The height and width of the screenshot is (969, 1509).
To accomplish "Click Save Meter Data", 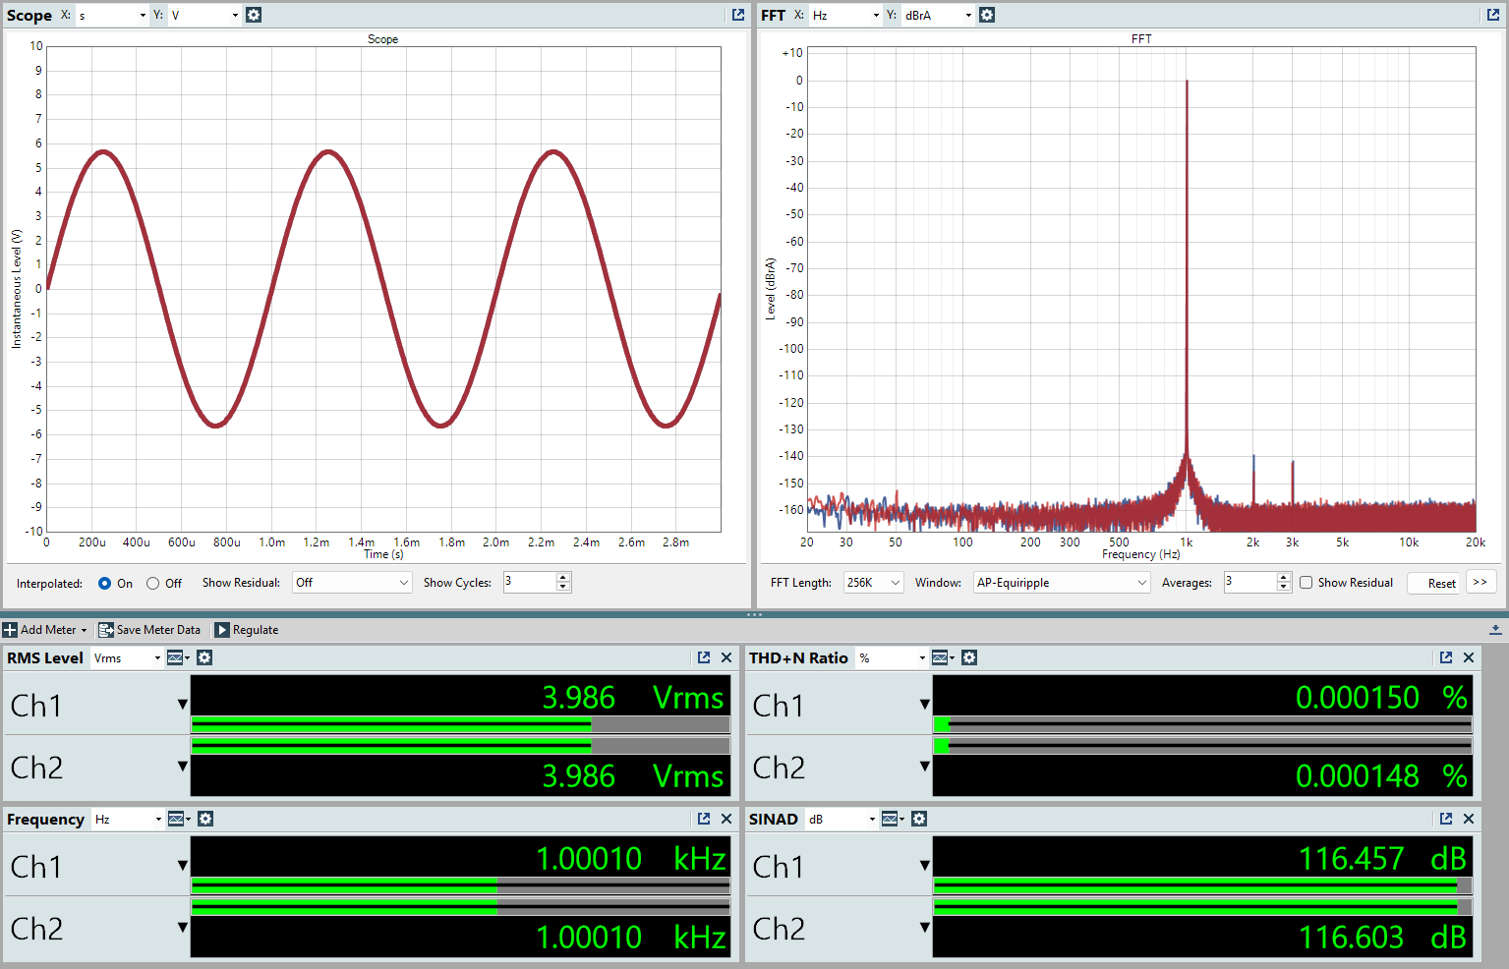I will pyautogui.click(x=149, y=630).
